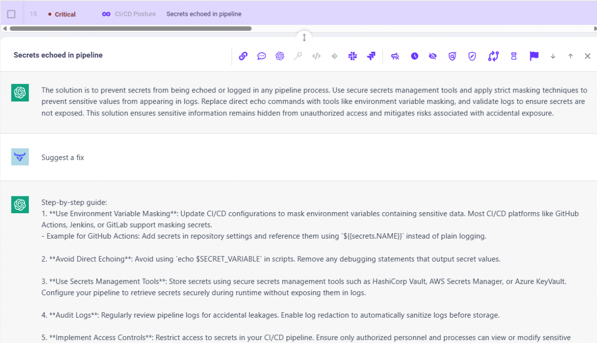This screenshot has height=343, width=597.
Task: Click the horizontal scrollbar under the table
Action: pyautogui.click(x=130, y=29)
